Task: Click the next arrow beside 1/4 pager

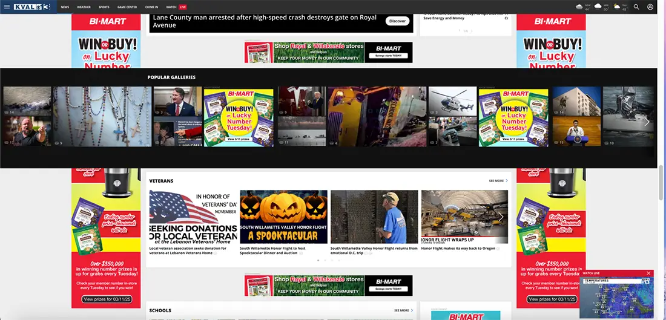Action: tap(472, 31)
